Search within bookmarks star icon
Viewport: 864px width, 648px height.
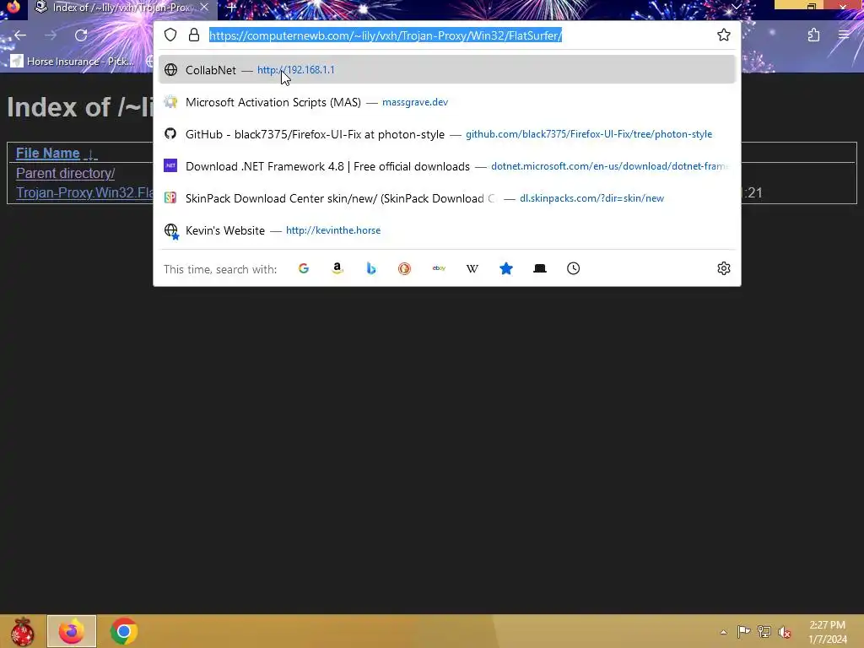(506, 268)
